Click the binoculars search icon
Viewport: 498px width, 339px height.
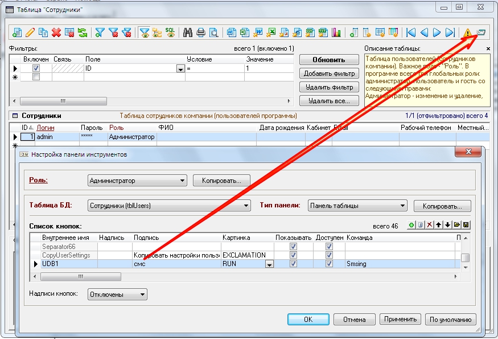tap(188, 32)
